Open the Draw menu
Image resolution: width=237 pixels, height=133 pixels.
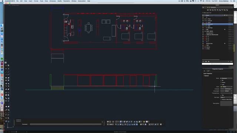pos(46,1)
